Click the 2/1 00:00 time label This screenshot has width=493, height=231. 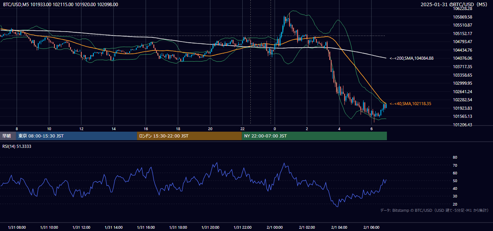pos(275,228)
